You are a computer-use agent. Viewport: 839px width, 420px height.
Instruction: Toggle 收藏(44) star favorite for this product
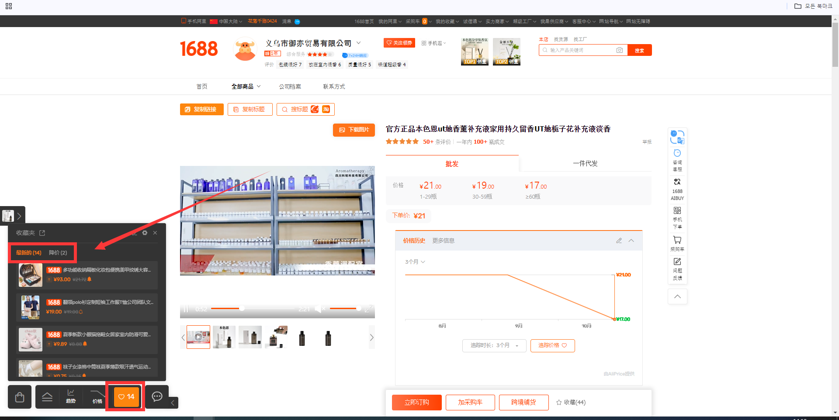pos(571,402)
